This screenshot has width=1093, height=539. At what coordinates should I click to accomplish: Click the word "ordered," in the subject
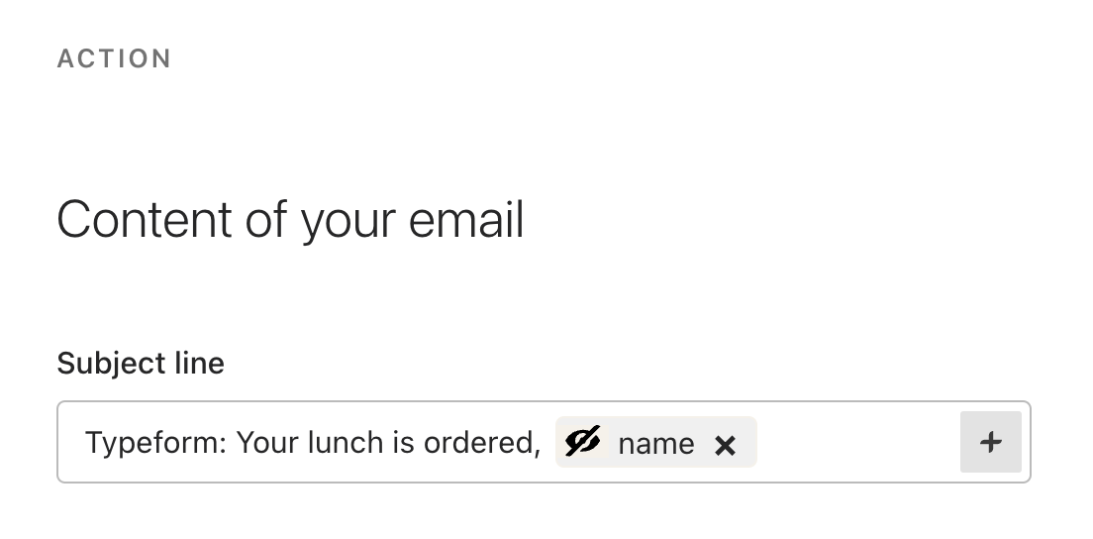(x=482, y=443)
